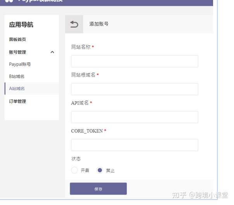Click the back arrow icon beside 添加账号
This screenshot has height=205, width=234.
click(x=74, y=24)
